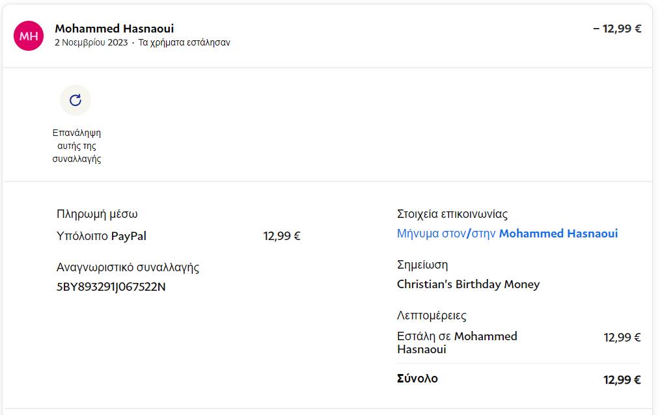The height and width of the screenshot is (415, 660).
Task: Click the Υπόλοιπο PayPal payment method
Action: coord(102,236)
